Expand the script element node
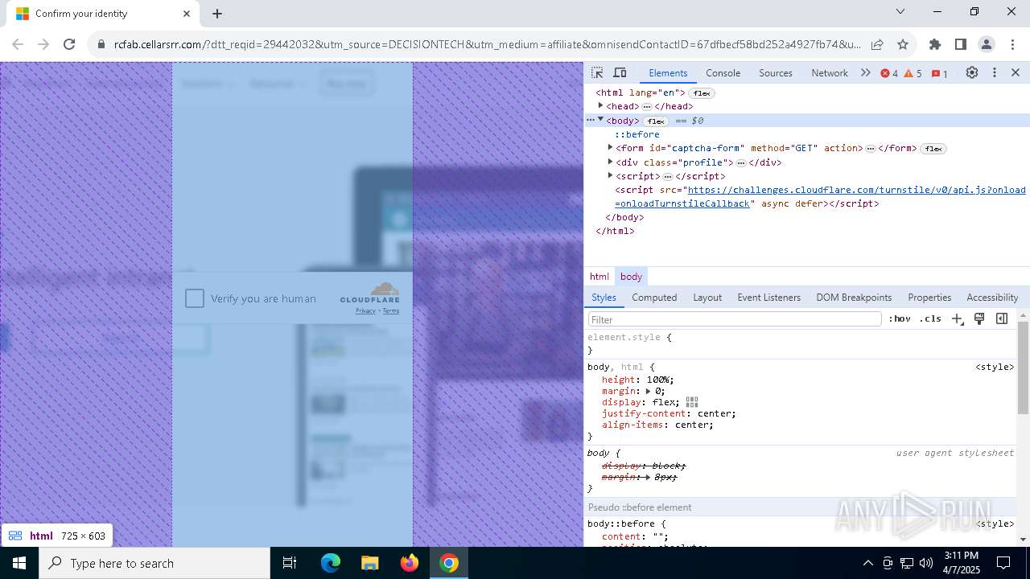Screen dimensions: 1030x579 pyautogui.click(x=611, y=175)
